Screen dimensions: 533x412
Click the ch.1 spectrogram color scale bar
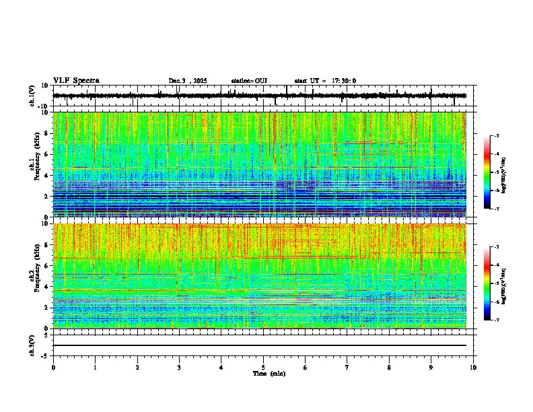tap(487, 172)
